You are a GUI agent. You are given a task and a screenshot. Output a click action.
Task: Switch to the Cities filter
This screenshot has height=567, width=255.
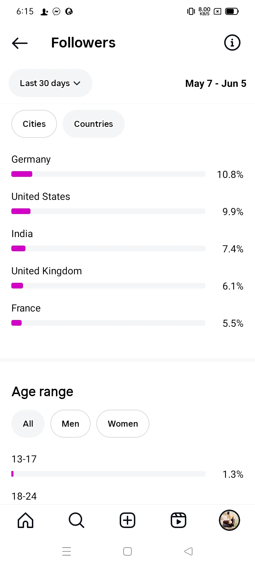coord(34,124)
